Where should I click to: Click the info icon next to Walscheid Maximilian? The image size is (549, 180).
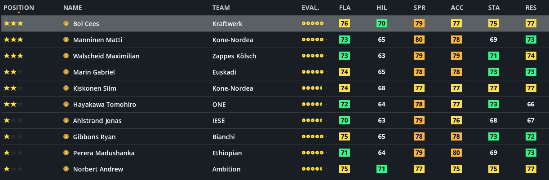66,56
